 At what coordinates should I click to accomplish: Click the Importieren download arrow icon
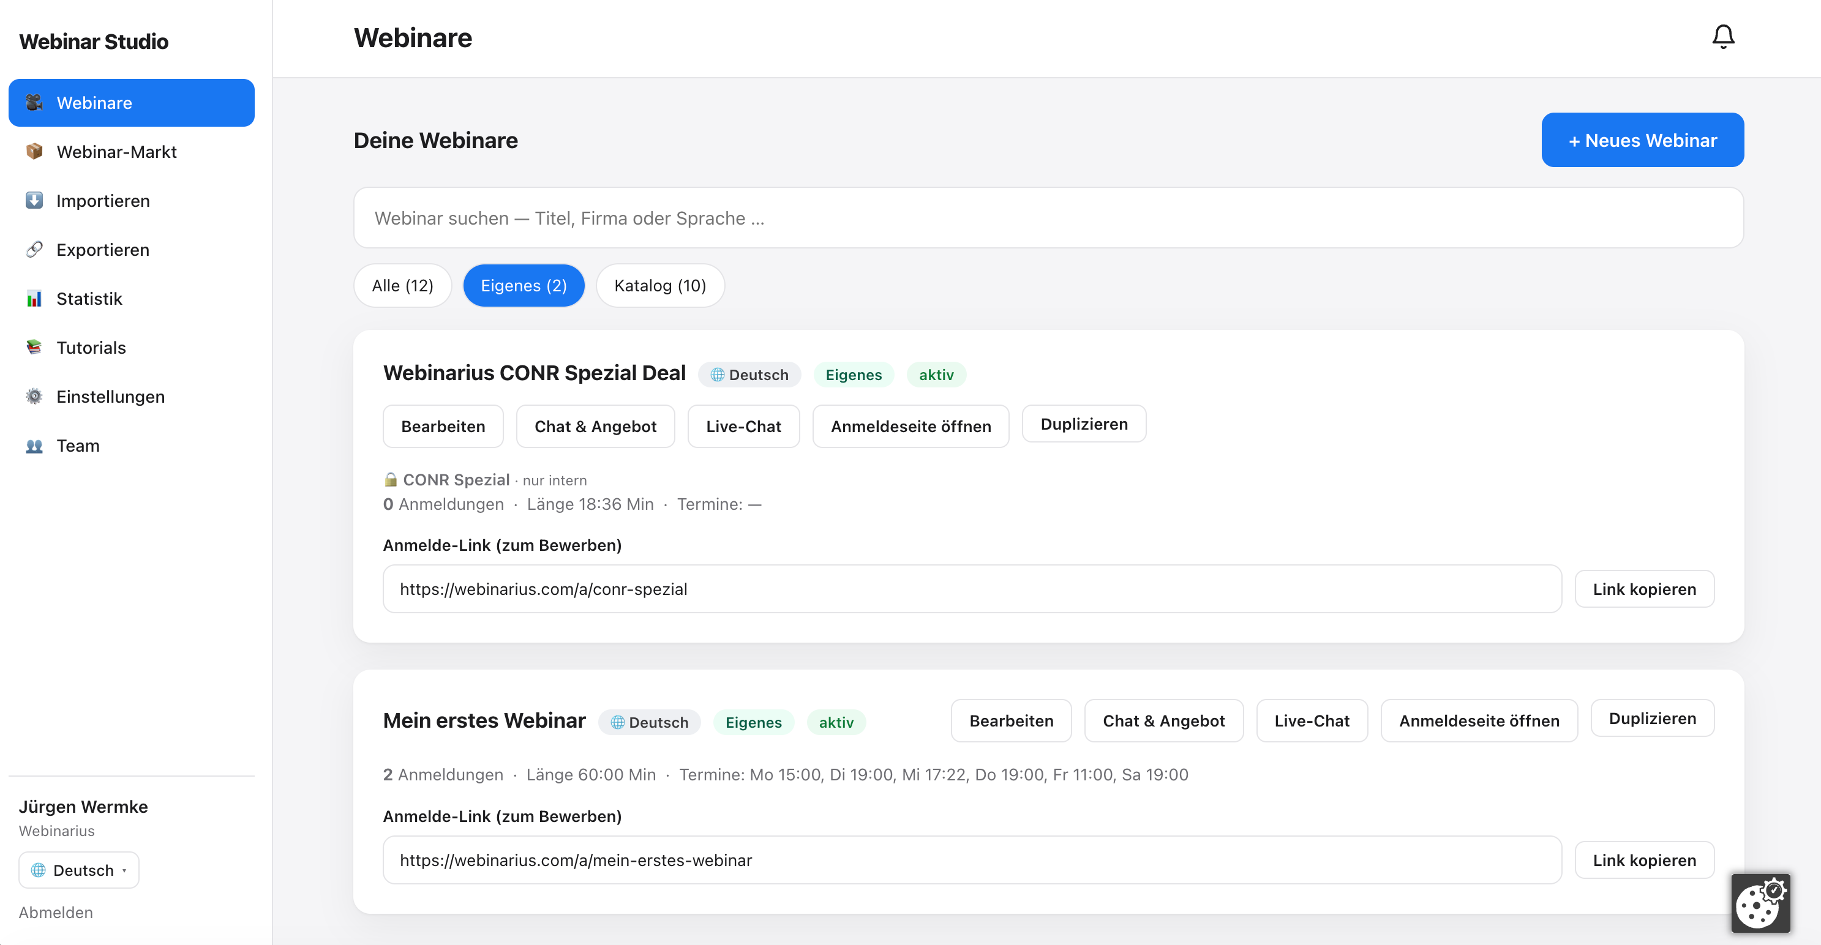click(34, 201)
